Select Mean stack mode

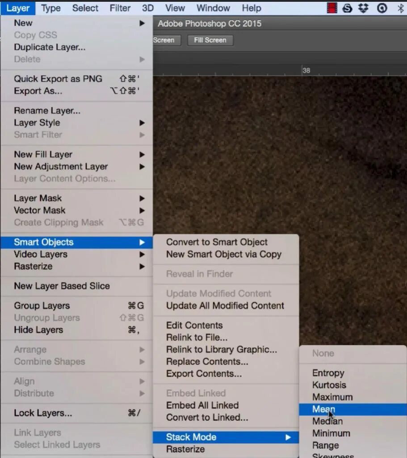point(353,409)
